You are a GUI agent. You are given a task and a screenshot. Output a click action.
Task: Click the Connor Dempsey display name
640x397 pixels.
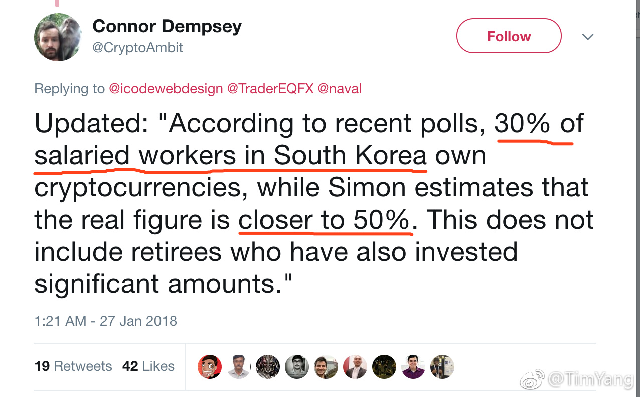pyautogui.click(x=167, y=26)
